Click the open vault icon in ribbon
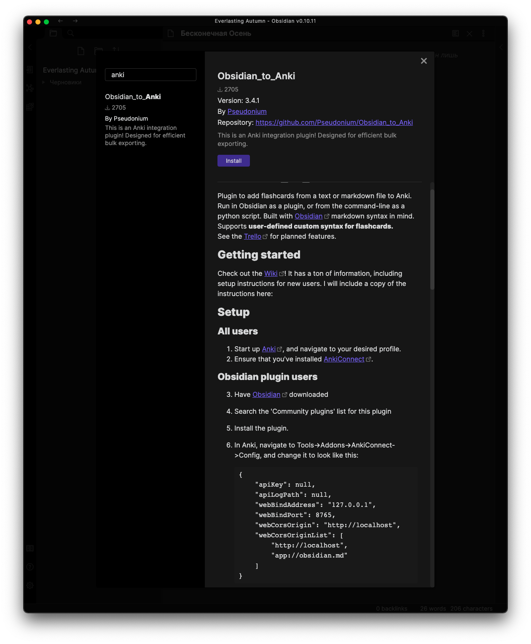 pos(30,548)
